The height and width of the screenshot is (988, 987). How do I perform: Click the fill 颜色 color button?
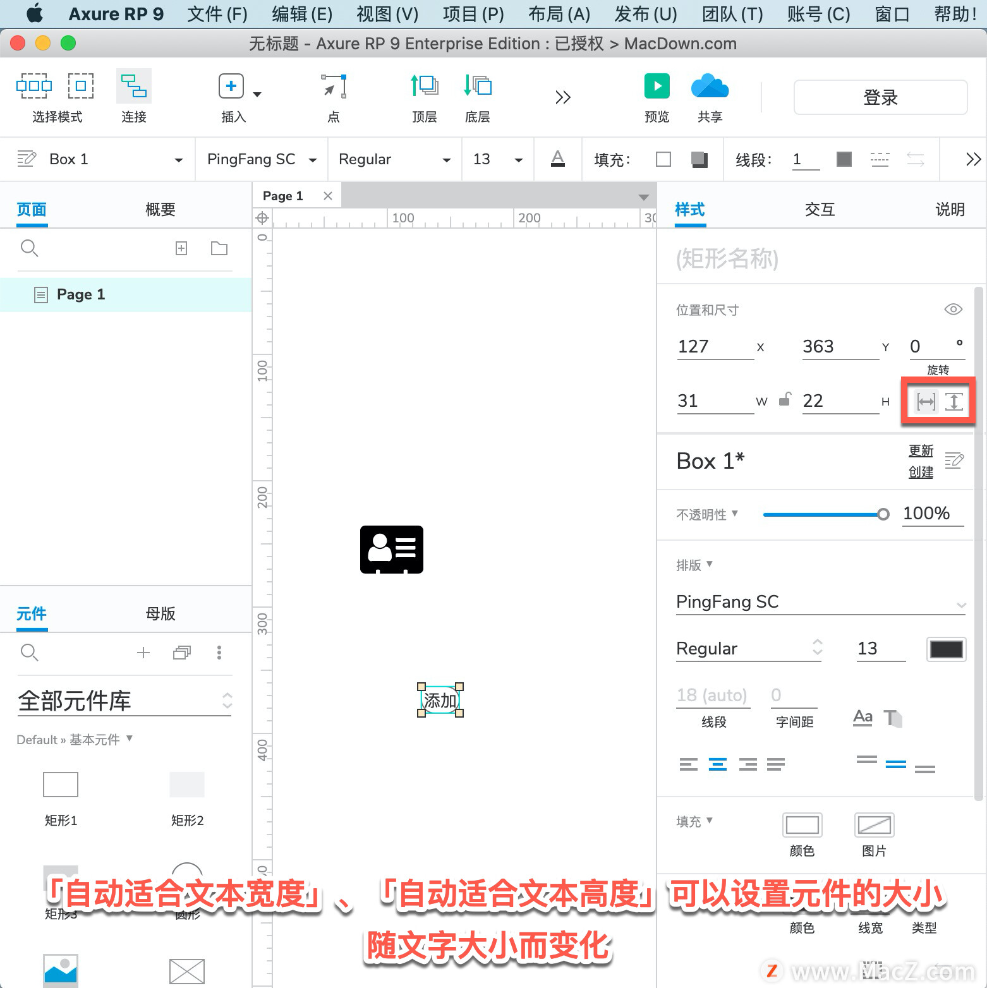tap(802, 824)
